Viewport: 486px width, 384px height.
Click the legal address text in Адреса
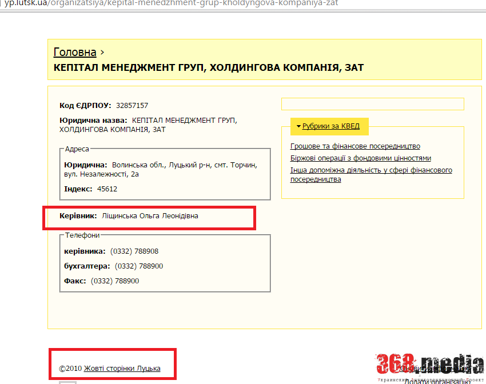coord(184,165)
